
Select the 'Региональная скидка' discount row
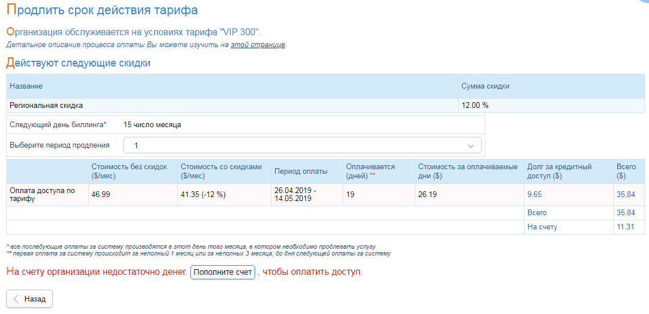325,106
